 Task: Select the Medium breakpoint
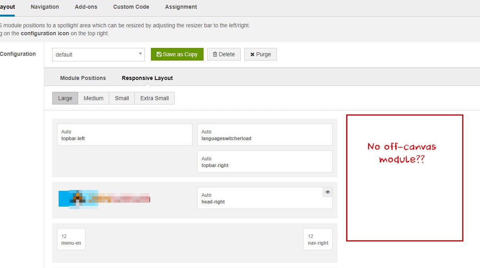pos(93,98)
